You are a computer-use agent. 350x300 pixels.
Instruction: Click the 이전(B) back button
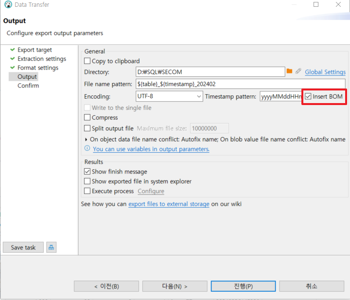point(106,286)
